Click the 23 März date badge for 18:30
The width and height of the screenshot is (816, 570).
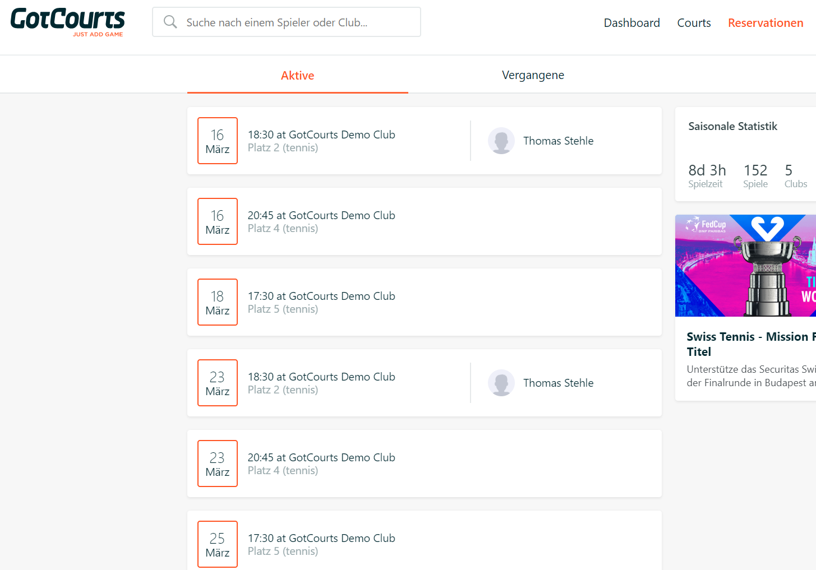tap(218, 383)
